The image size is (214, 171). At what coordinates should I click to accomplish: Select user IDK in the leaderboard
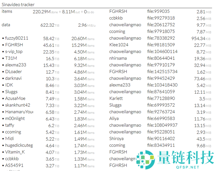point(9,85)
